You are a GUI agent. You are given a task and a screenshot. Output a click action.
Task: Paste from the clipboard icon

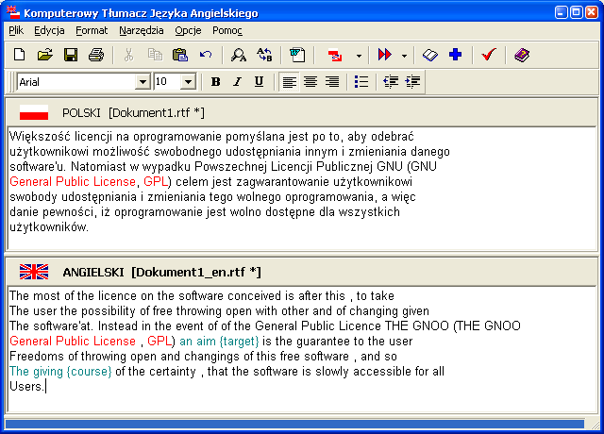tap(180, 55)
